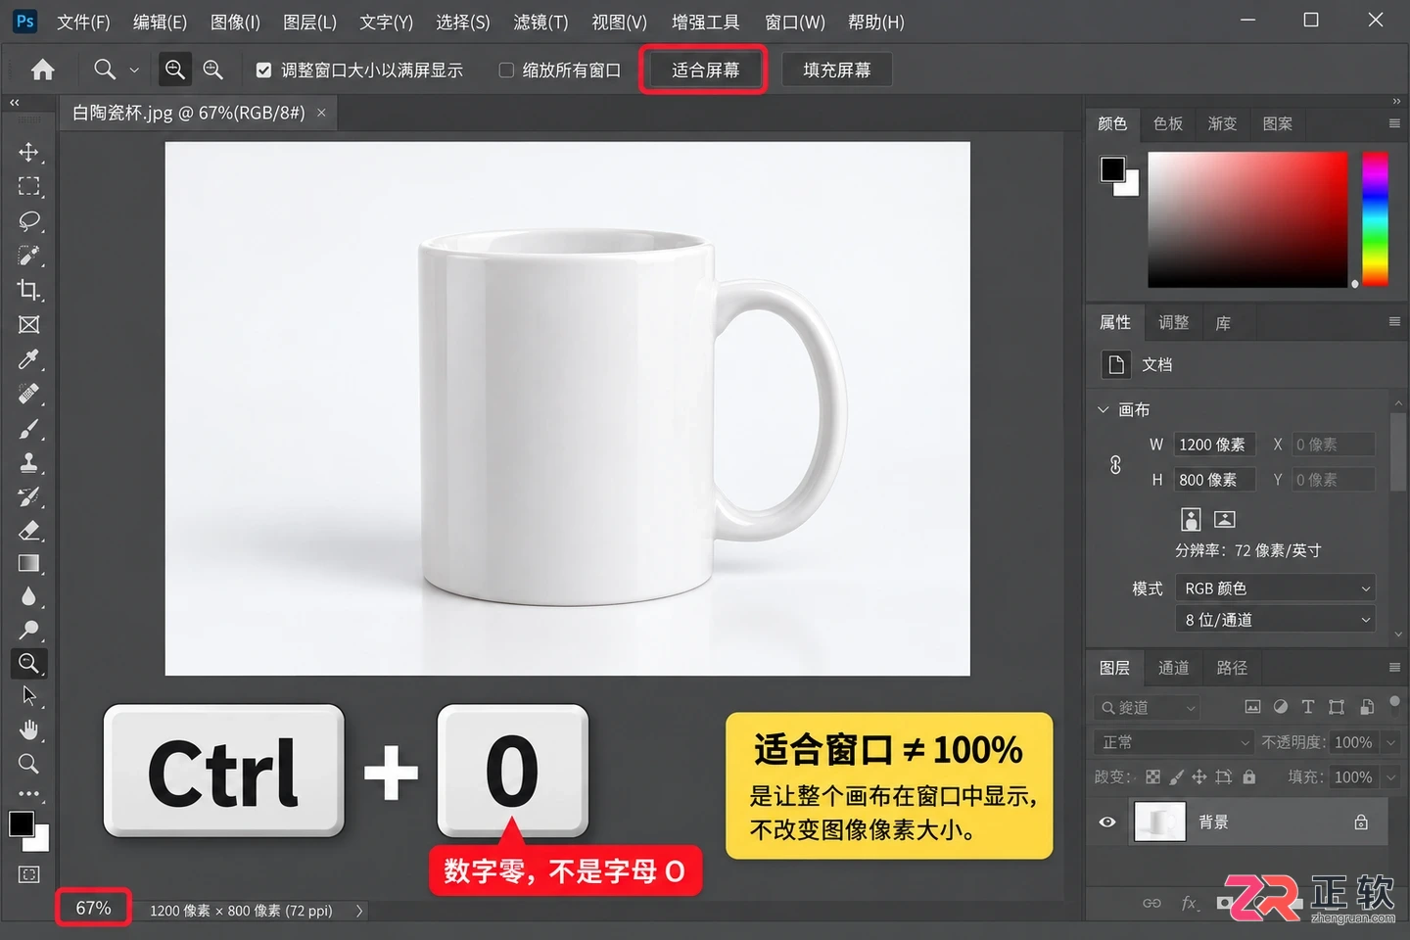
Task: Enable 缩放所有窗口 checkbox
Action: [x=506, y=70]
